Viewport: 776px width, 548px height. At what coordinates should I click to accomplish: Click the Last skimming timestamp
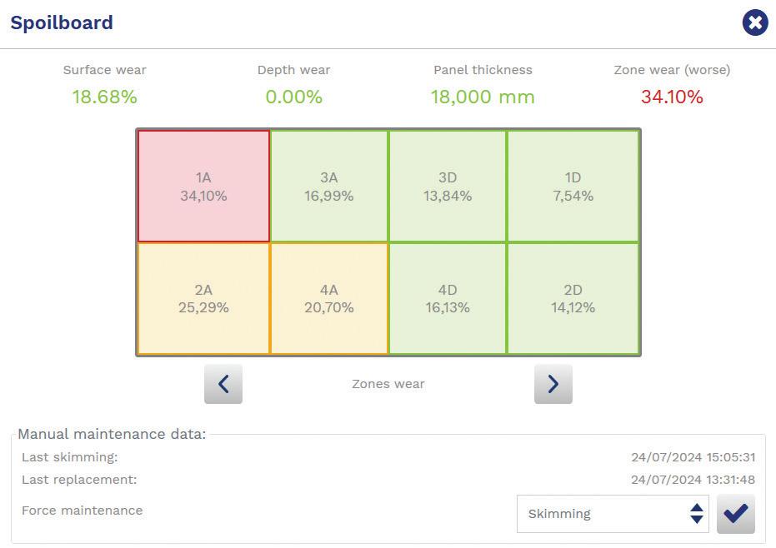click(693, 457)
